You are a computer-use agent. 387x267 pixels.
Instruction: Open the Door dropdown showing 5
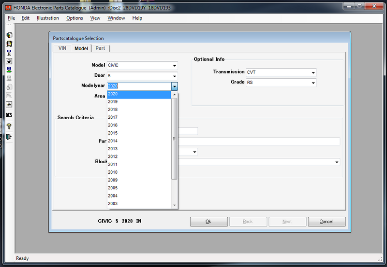tap(174, 76)
